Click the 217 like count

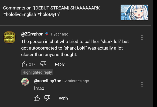click(32, 64)
